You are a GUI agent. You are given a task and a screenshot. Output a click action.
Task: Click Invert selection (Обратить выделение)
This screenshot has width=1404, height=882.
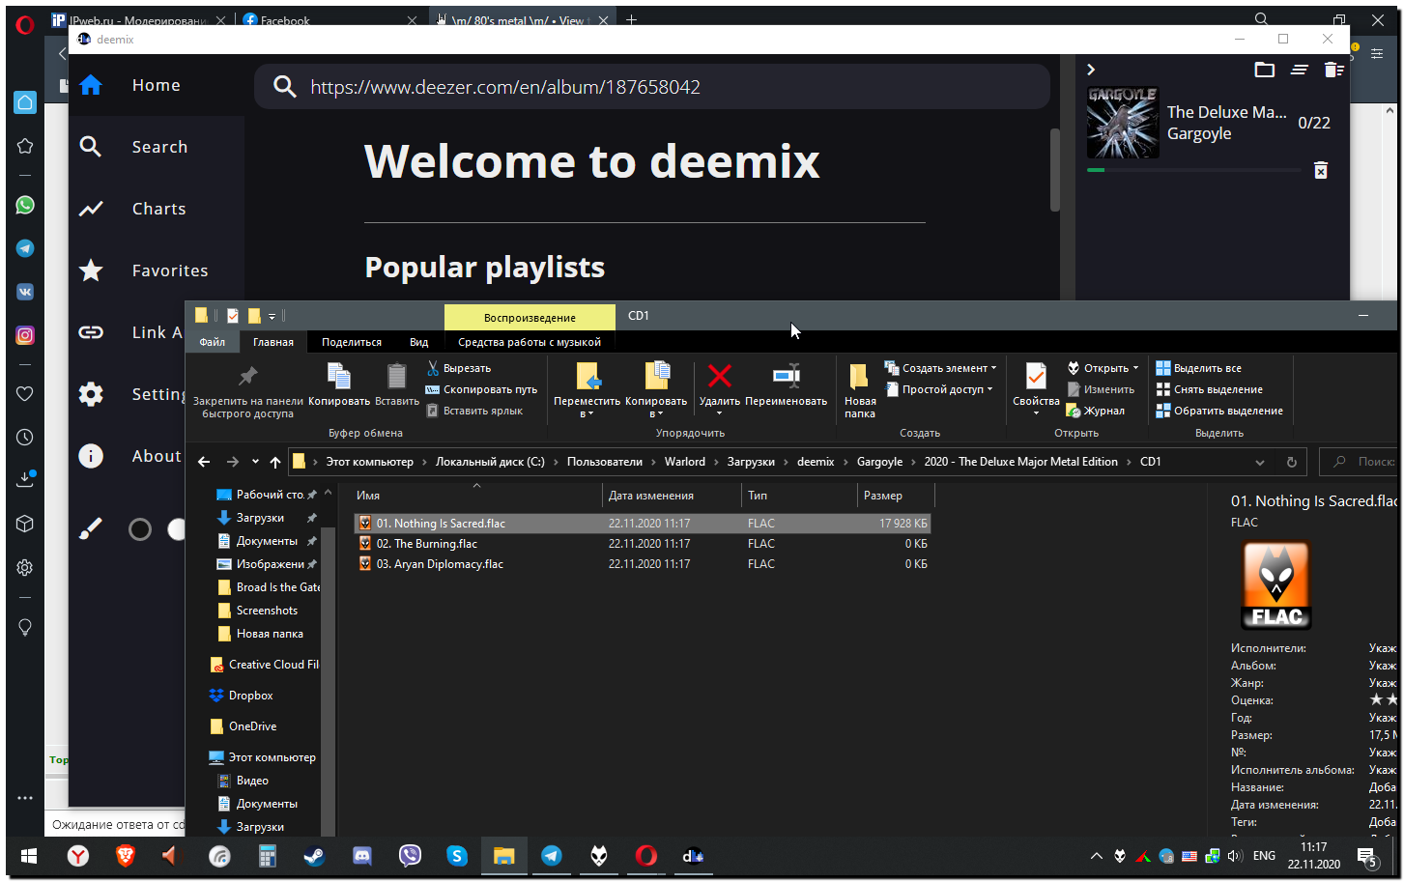[1219, 411]
